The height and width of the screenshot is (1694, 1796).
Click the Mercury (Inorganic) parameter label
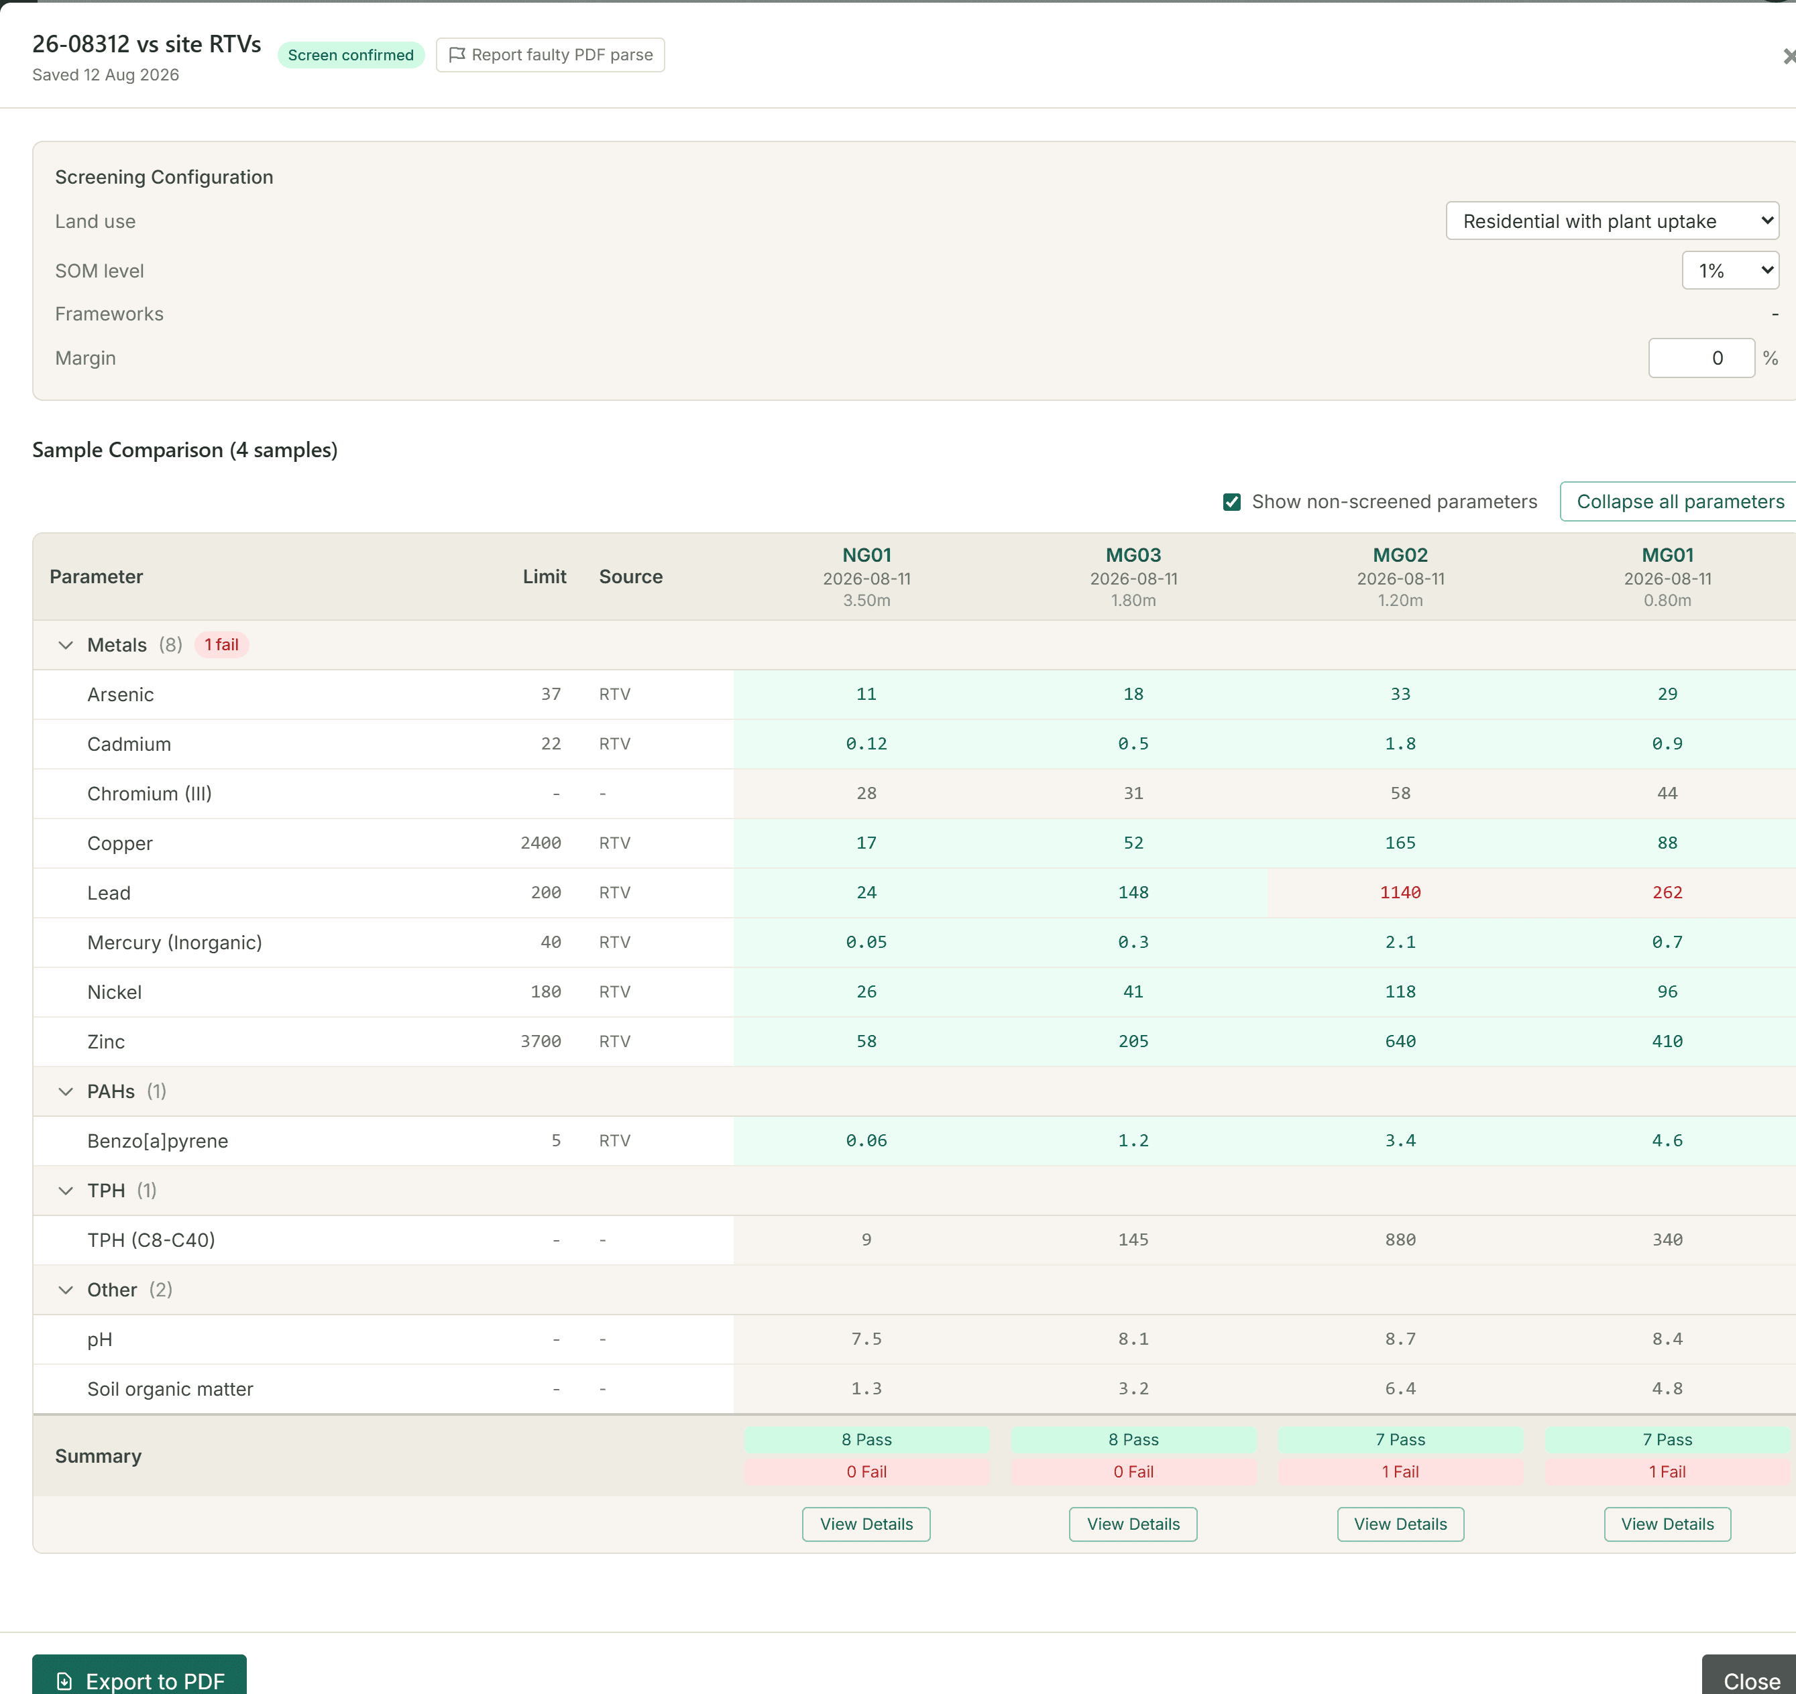[174, 943]
